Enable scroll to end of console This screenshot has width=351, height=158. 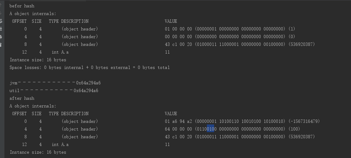[1, 29]
